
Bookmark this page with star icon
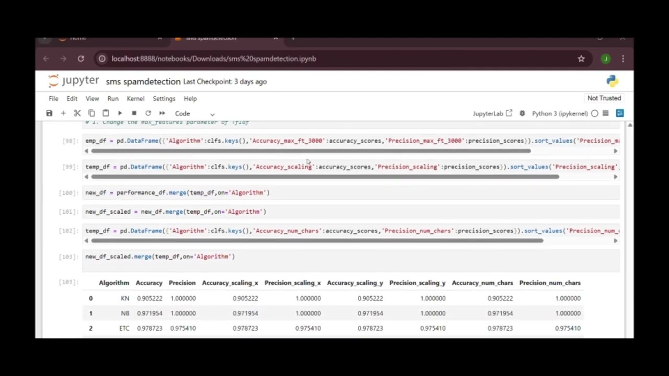(581, 59)
